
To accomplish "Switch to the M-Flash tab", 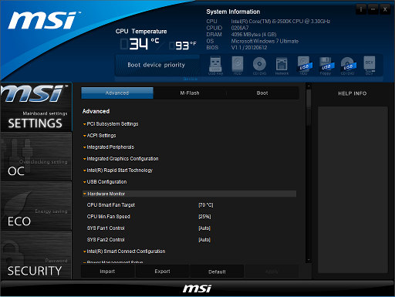I will click(x=190, y=93).
